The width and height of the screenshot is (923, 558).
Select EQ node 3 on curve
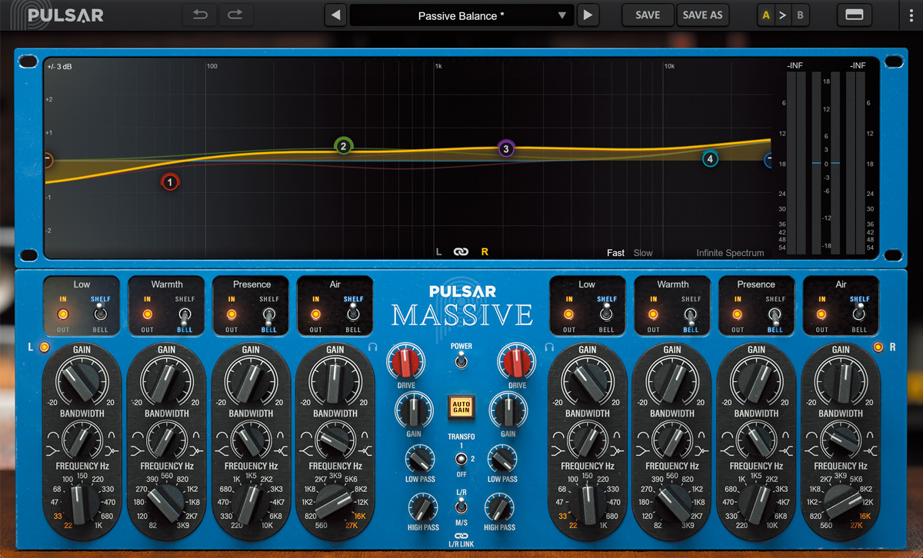506,149
